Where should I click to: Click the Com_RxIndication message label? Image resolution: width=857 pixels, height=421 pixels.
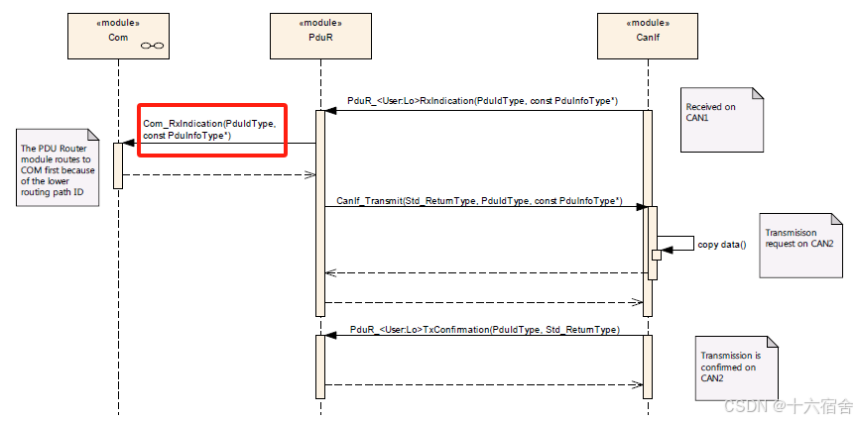point(212,130)
